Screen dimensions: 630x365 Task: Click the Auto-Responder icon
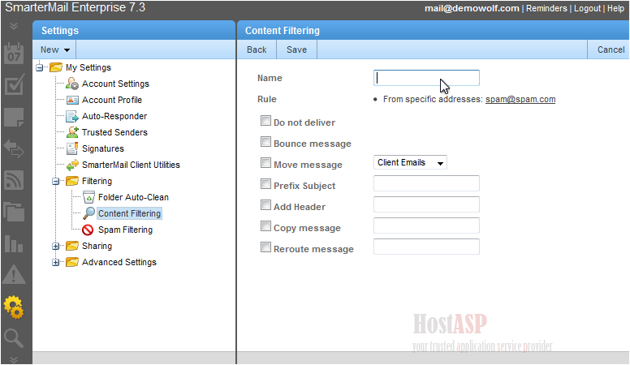click(72, 117)
